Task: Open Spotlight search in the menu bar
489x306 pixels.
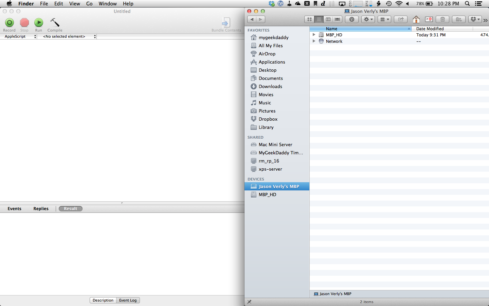Action: pos(467,4)
